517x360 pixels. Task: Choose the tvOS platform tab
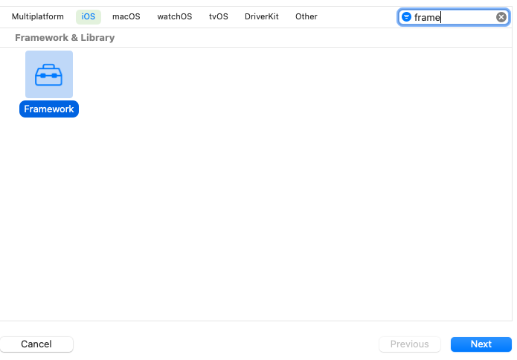point(218,16)
